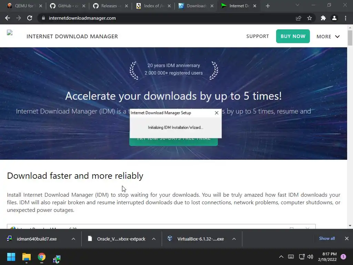Reload the current page
This screenshot has height=265, width=353.
coord(30,18)
